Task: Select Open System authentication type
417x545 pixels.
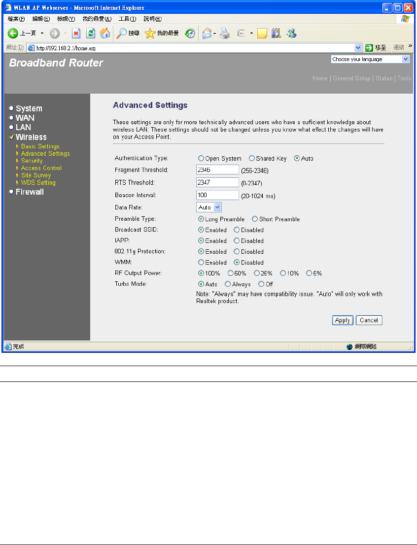Action: point(201,158)
